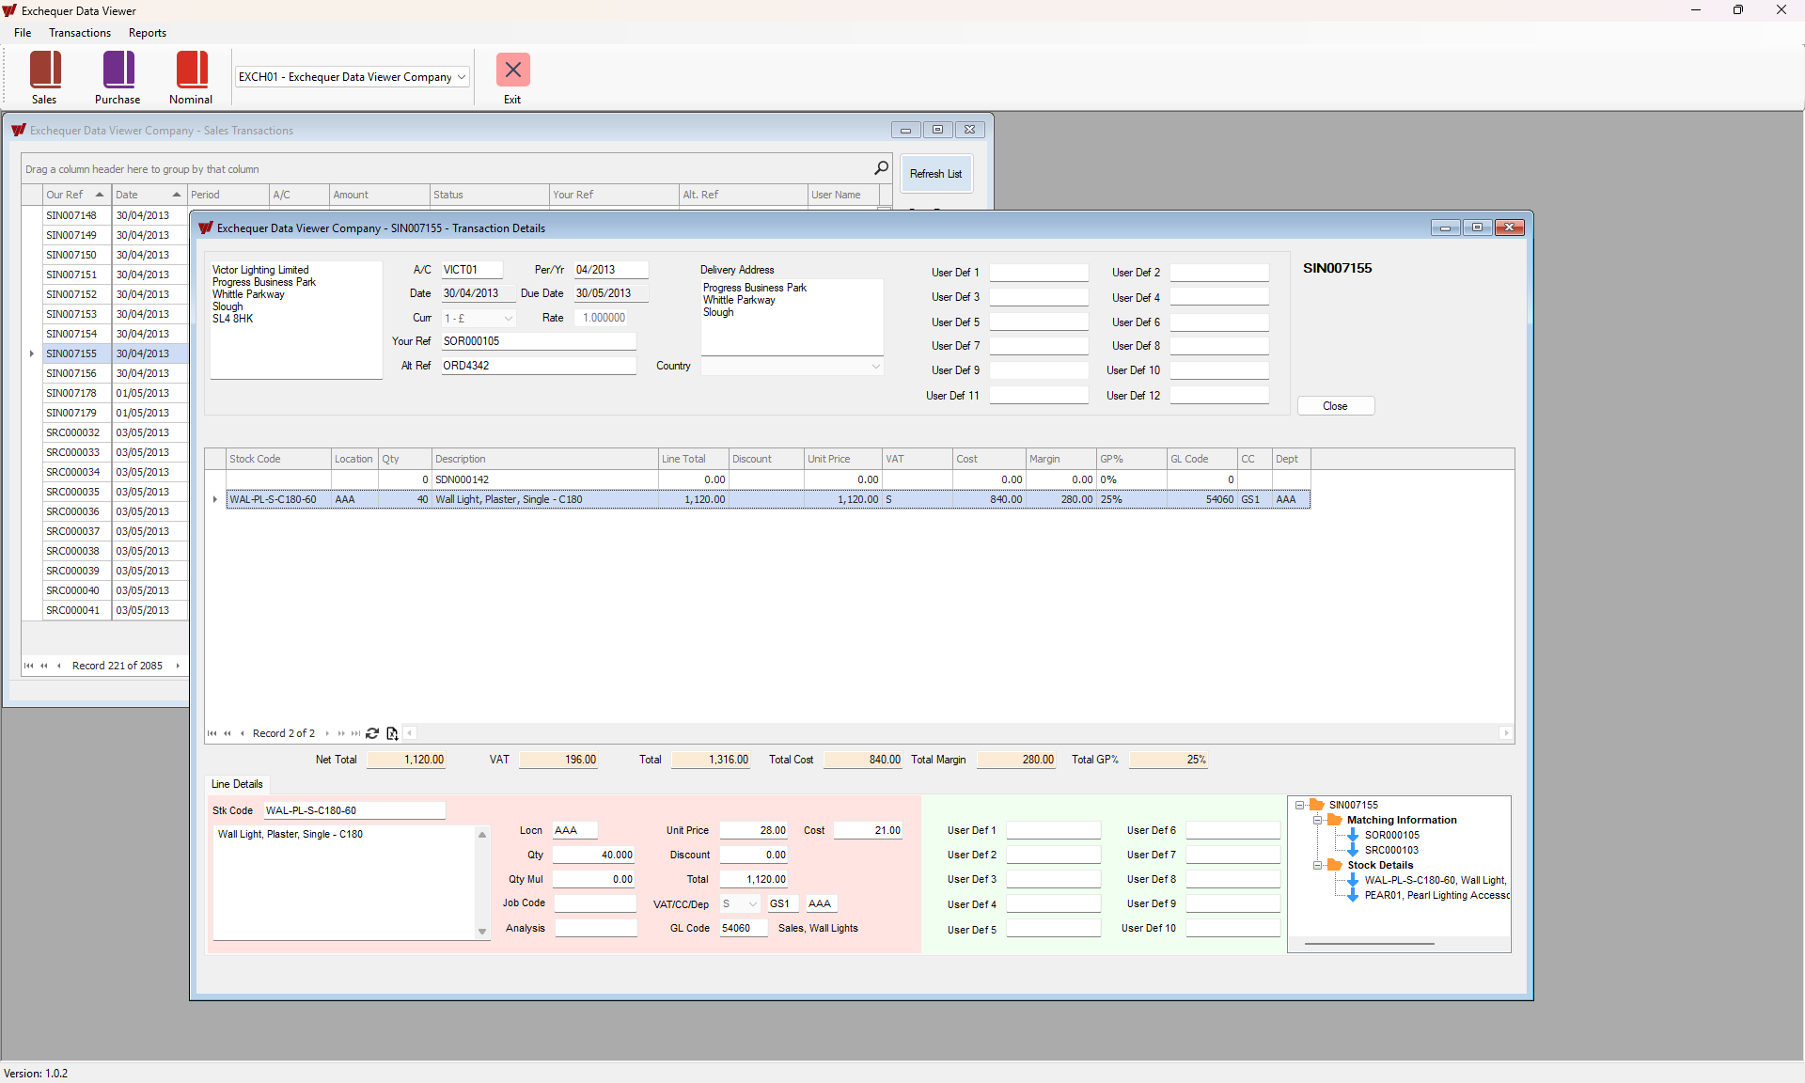Screen dimensions: 1805x1083
Task: Go to previous record in Sales Transactions list
Action: click(x=59, y=666)
